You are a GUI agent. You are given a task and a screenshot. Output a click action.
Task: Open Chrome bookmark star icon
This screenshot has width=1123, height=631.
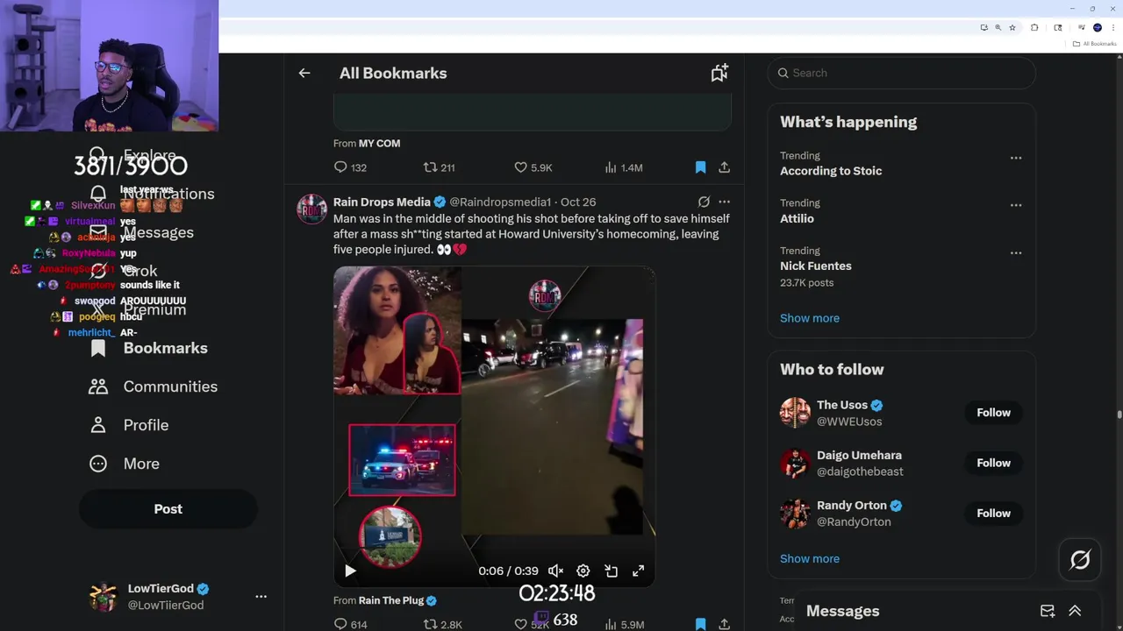[1012, 27]
